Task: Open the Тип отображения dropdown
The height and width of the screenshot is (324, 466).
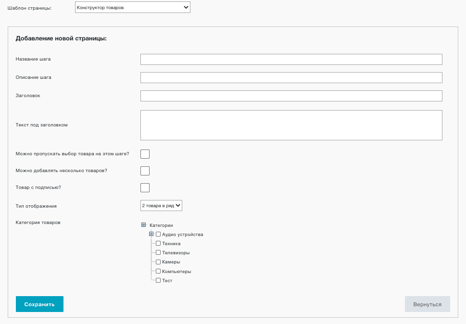Action: [161, 206]
